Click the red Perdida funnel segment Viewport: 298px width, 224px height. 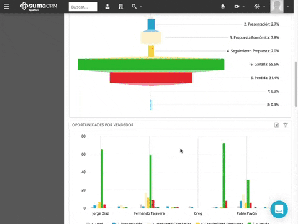tap(151, 78)
